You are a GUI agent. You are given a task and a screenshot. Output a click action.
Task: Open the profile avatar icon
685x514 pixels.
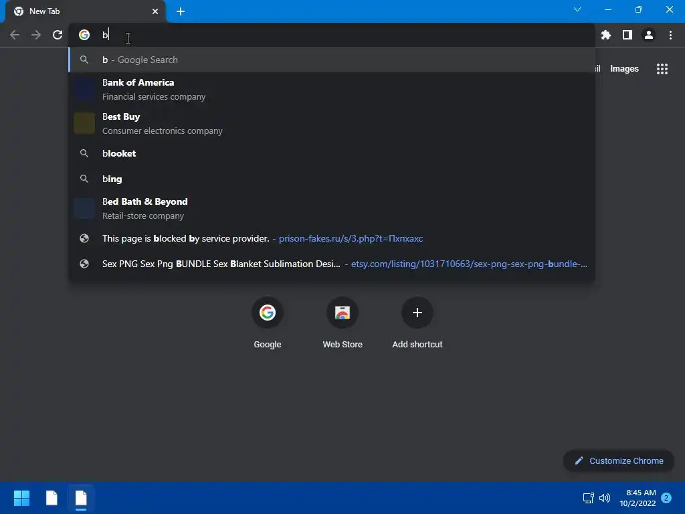coord(649,35)
